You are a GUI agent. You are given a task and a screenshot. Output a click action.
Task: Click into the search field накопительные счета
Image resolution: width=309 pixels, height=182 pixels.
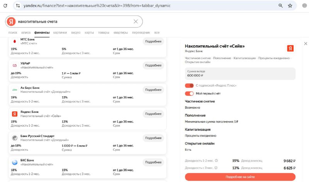click(74, 22)
